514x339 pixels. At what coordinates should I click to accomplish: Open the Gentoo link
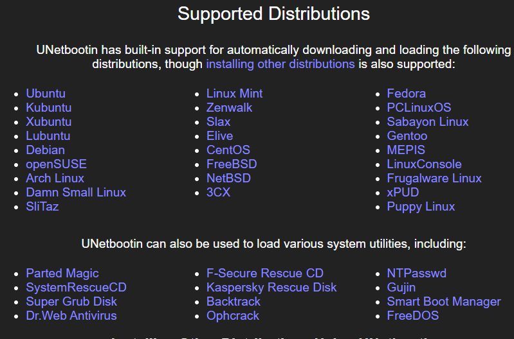pos(407,136)
